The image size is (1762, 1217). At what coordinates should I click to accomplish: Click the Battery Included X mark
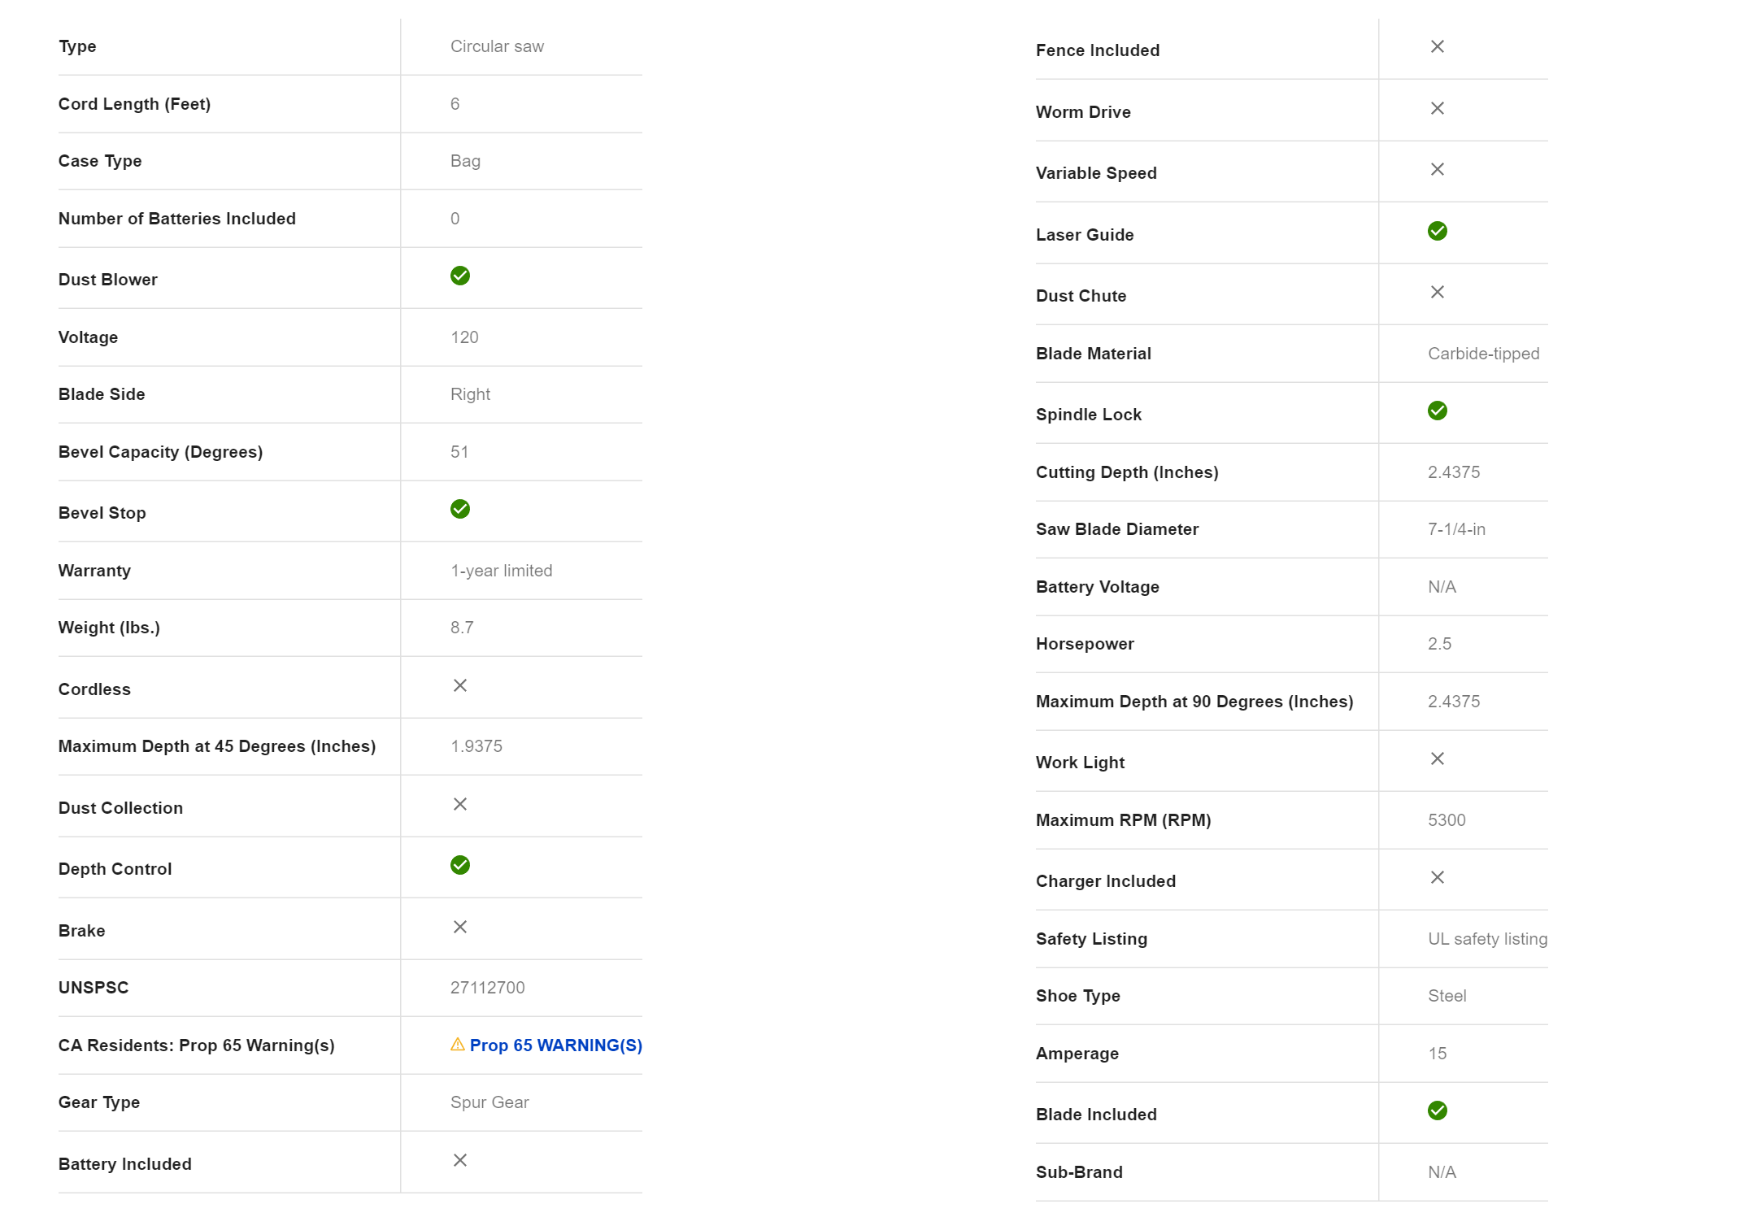click(460, 1161)
